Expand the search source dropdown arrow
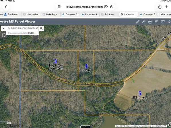171x128 pixels. click(x=3, y=28)
